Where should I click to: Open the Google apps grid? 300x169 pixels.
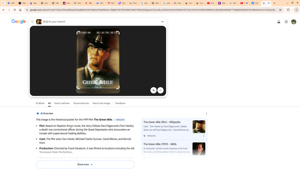click(286, 22)
